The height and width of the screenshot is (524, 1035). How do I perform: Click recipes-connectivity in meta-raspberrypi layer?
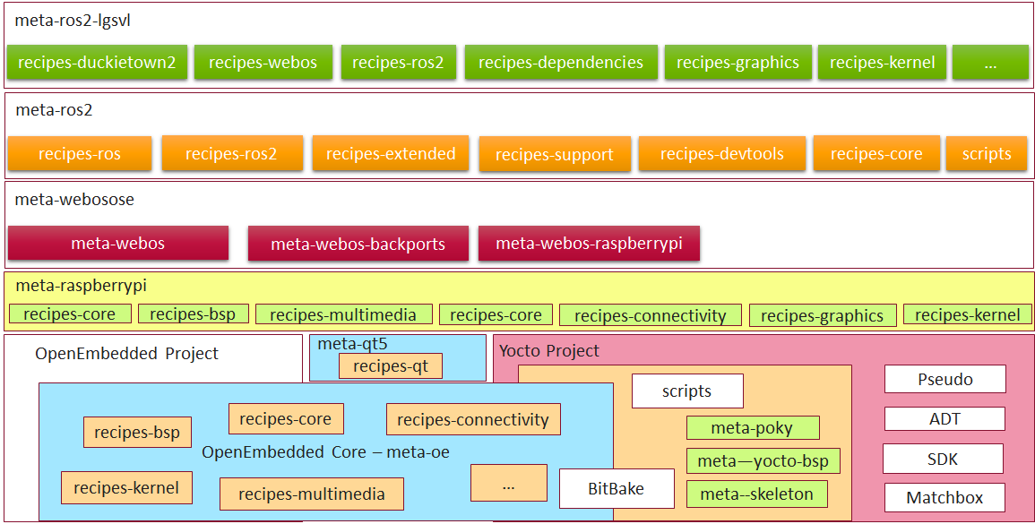(x=650, y=315)
